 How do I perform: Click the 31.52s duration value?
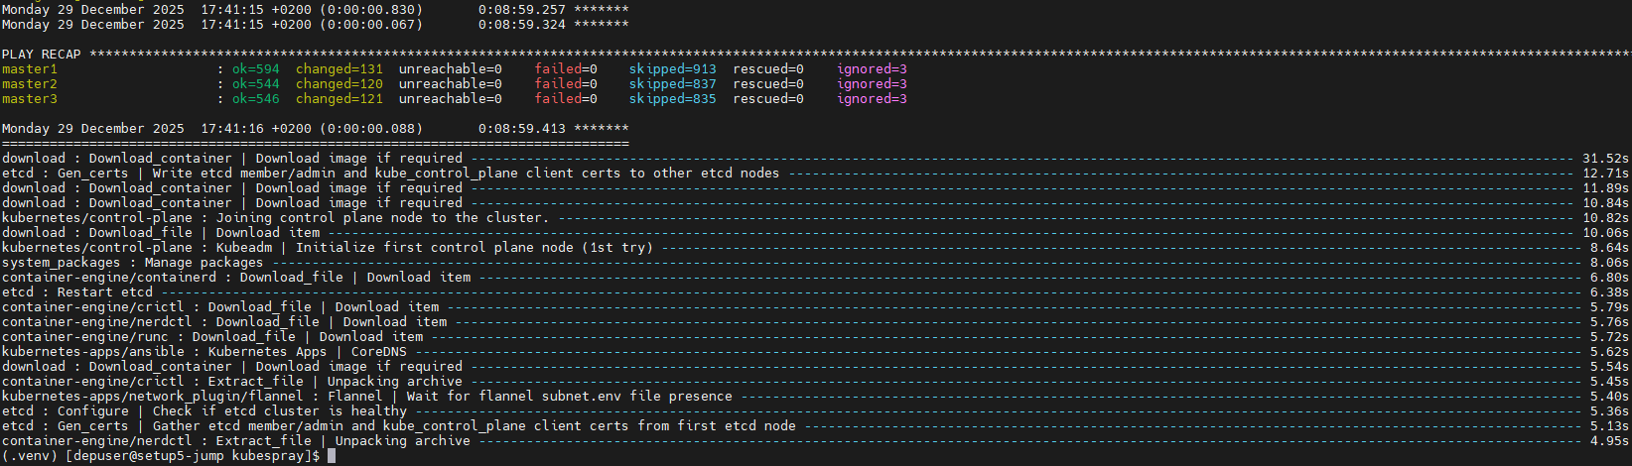click(1605, 159)
